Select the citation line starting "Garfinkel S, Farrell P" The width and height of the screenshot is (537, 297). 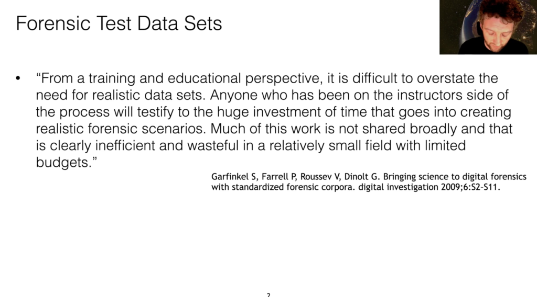[x=369, y=177]
